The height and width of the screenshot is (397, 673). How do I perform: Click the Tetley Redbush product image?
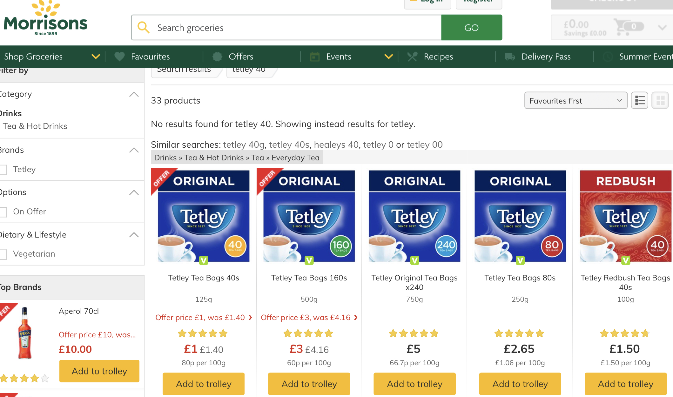626,216
